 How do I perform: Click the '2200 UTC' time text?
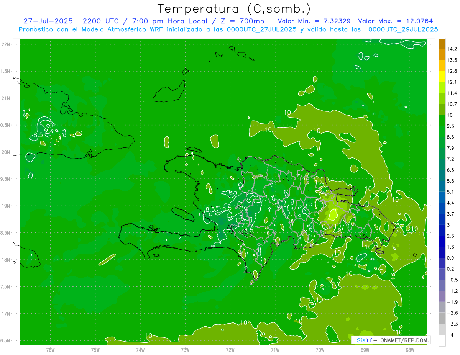(x=100, y=21)
